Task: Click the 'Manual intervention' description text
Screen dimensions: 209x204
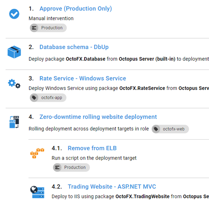Action: (x=51, y=19)
